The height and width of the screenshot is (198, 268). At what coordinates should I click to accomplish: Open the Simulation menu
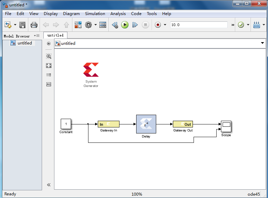95,13
